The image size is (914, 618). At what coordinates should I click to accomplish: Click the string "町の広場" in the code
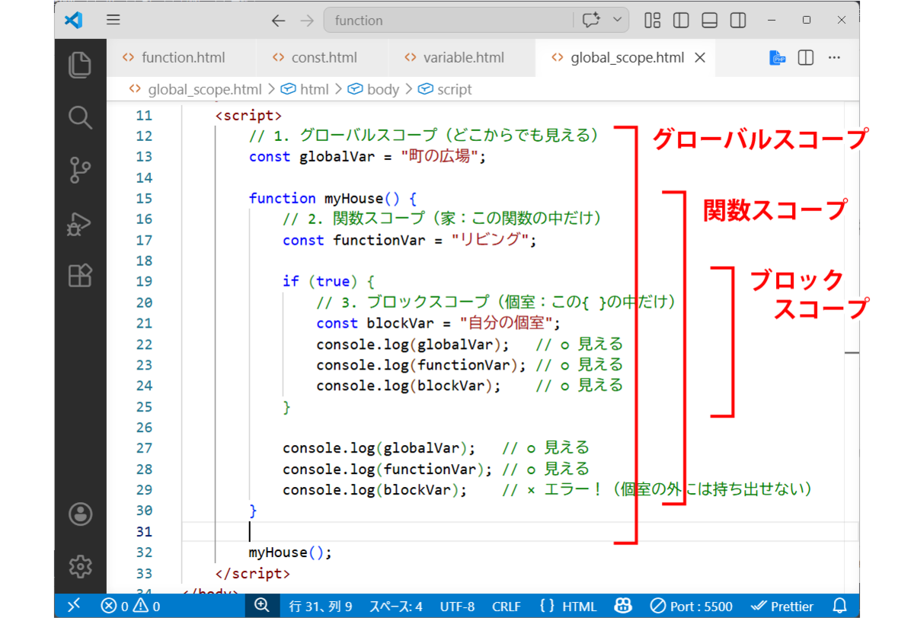pyautogui.click(x=439, y=157)
